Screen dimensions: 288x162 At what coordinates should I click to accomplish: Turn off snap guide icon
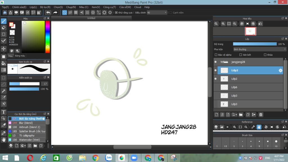tap(64, 12)
